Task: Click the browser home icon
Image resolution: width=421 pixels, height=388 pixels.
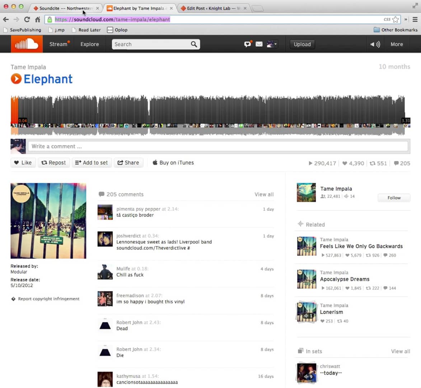Action: pyautogui.click(x=38, y=19)
